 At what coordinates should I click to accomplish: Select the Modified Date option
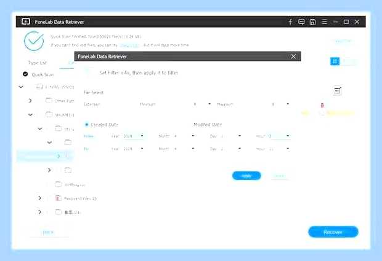pyautogui.click(x=208, y=125)
